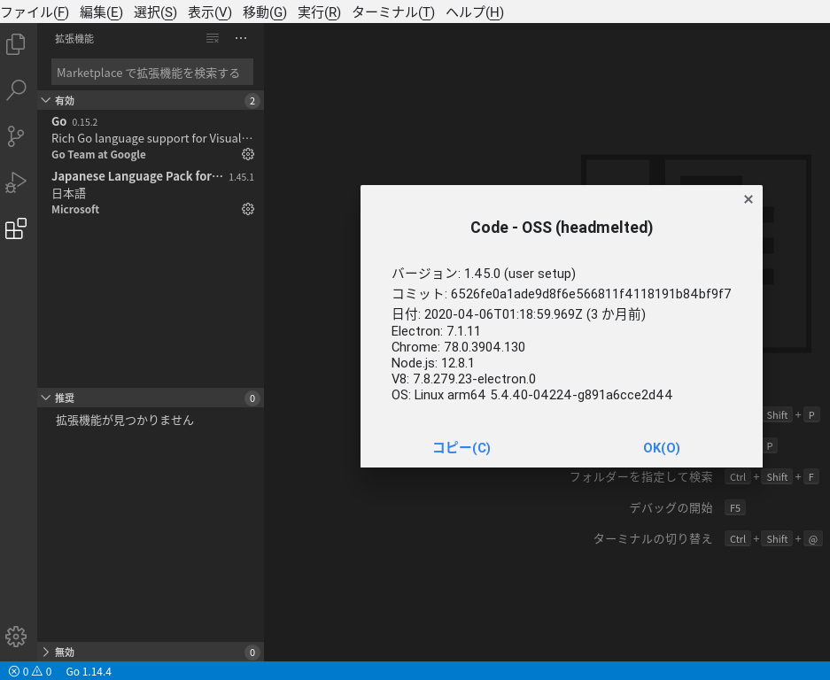Open the ヘルプ(H) menu

pos(475,12)
